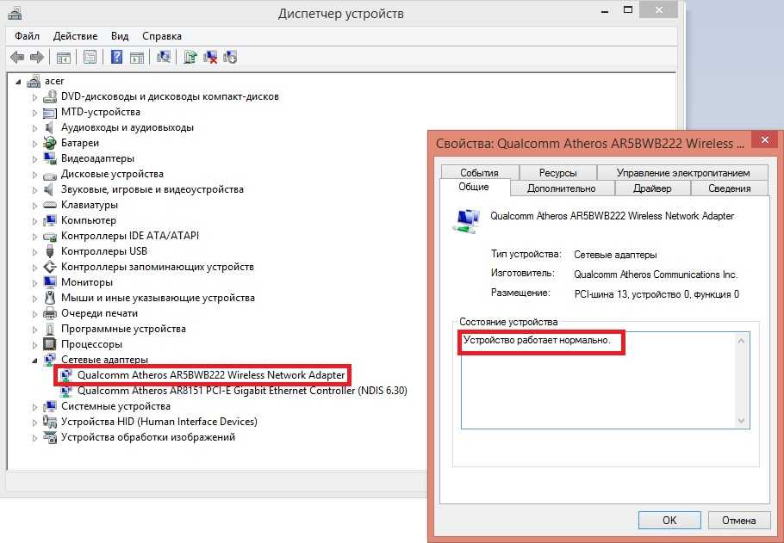Click the Back arrow toolbar icon
The image size is (784, 543).
pyautogui.click(x=17, y=58)
